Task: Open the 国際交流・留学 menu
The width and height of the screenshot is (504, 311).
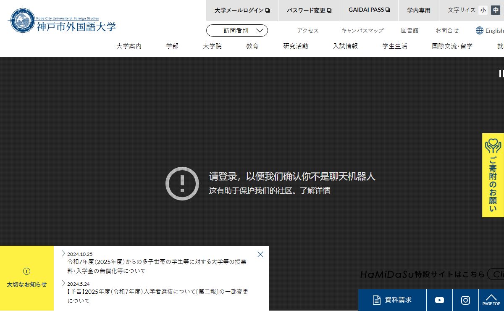Action: pyautogui.click(x=452, y=46)
